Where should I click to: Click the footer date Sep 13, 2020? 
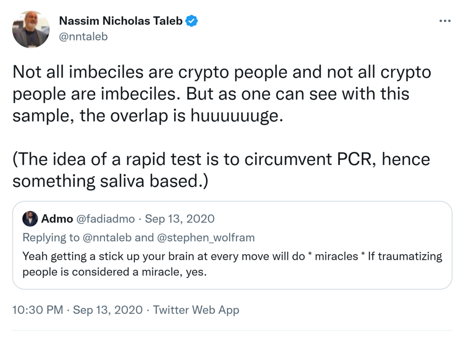107,310
